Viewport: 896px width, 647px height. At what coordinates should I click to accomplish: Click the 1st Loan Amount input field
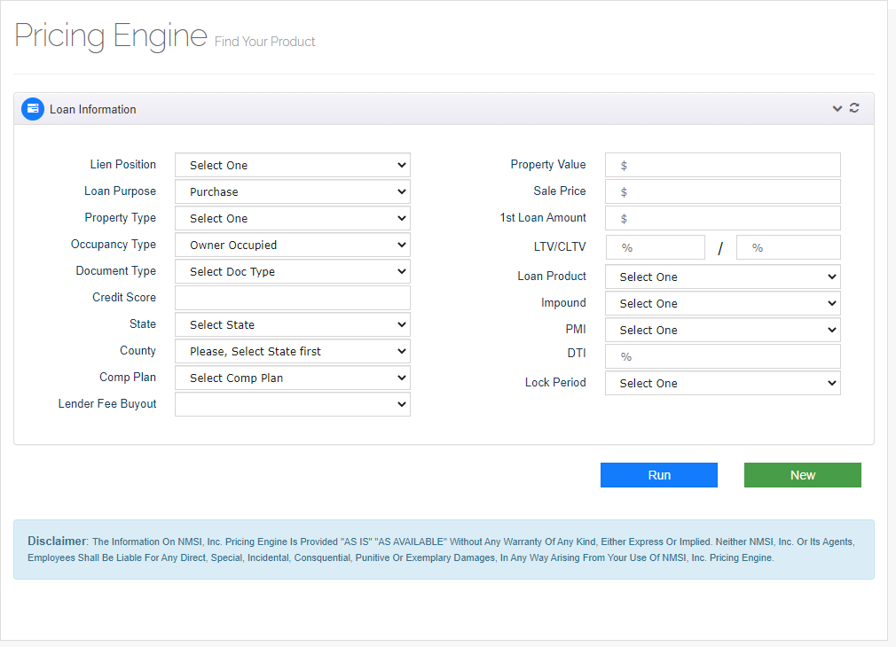723,218
